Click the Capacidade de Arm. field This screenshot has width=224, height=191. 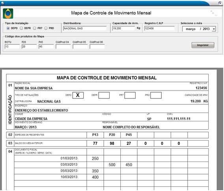[124, 28]
